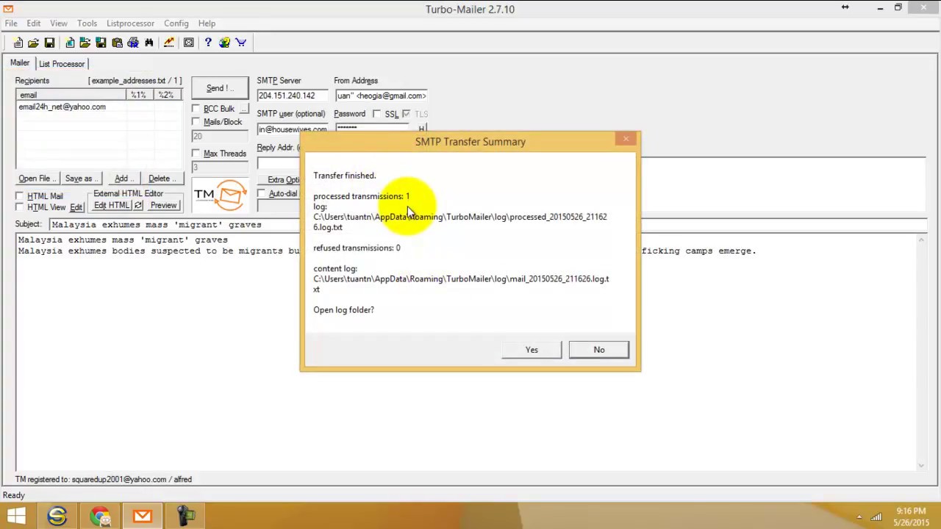941x529 pixels.
Task: Open the Tools menu
Action: pos(87,24)
